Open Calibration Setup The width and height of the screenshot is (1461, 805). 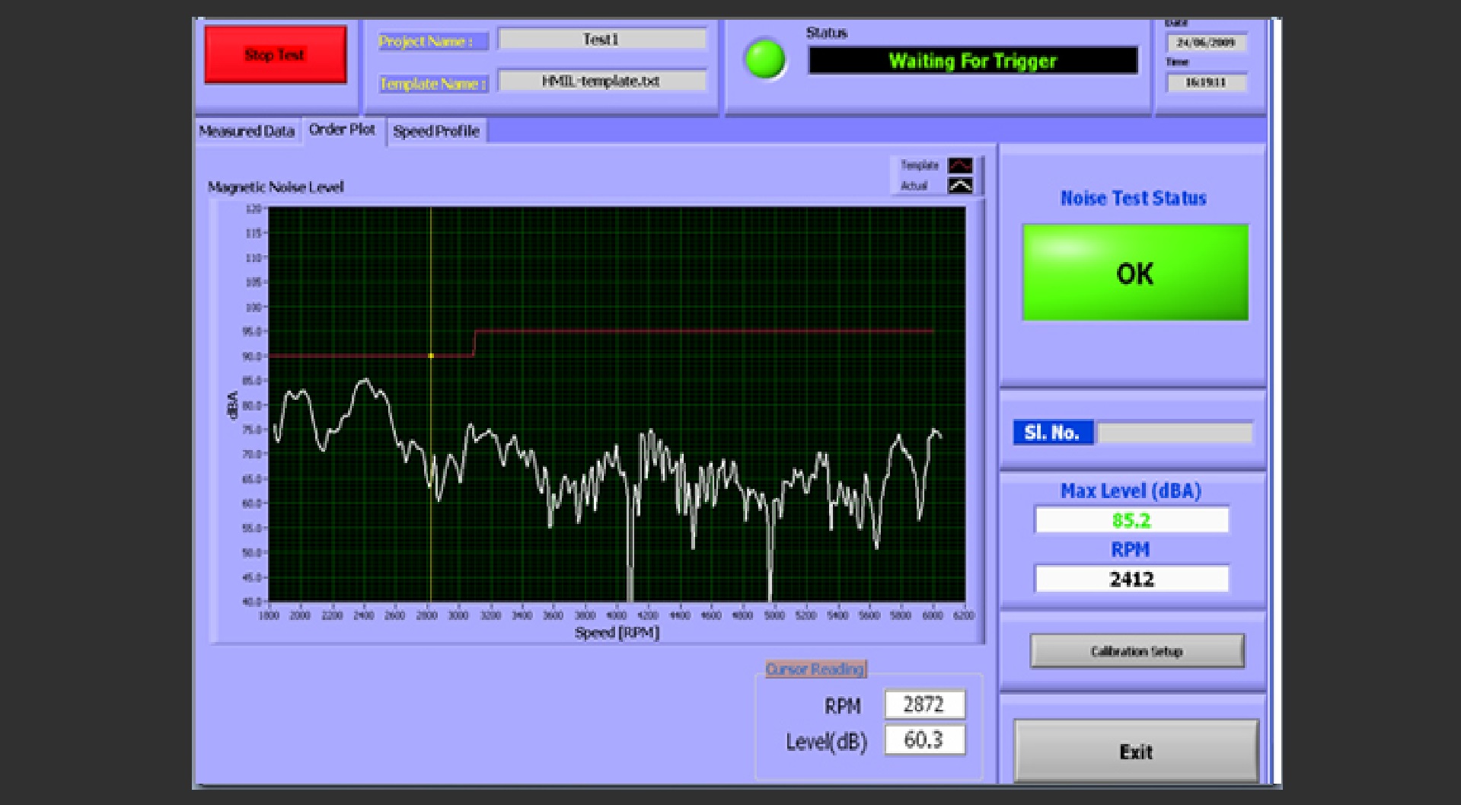[x=1137, y=651]
